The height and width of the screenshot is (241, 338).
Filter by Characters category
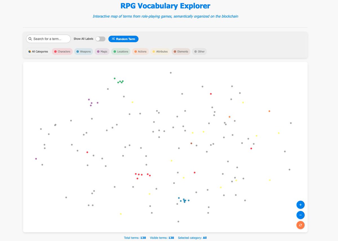[x=62, y=51]
